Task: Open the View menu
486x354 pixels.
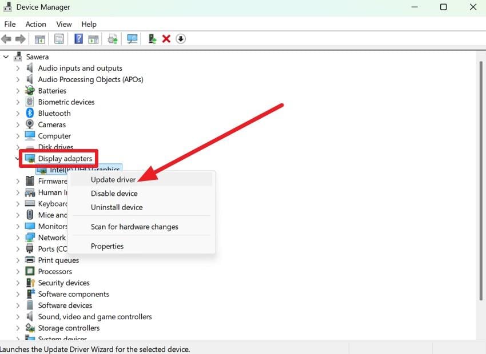Action: click(x=63, y=24)
